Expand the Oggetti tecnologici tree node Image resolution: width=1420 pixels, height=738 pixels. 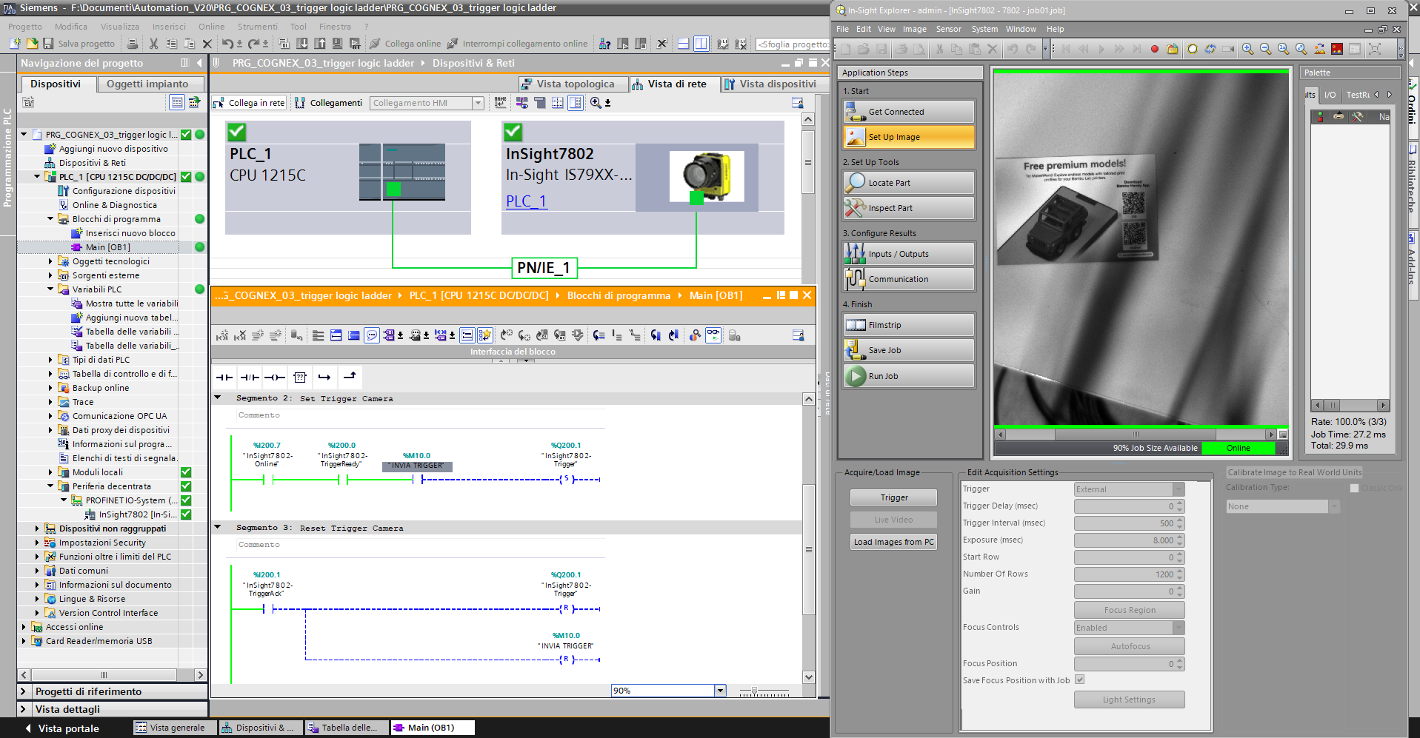[x=50, y=261]
